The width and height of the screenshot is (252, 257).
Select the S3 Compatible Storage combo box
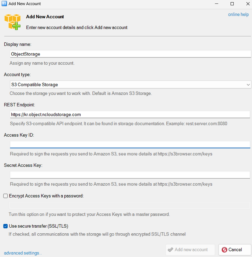click(126, 85)
